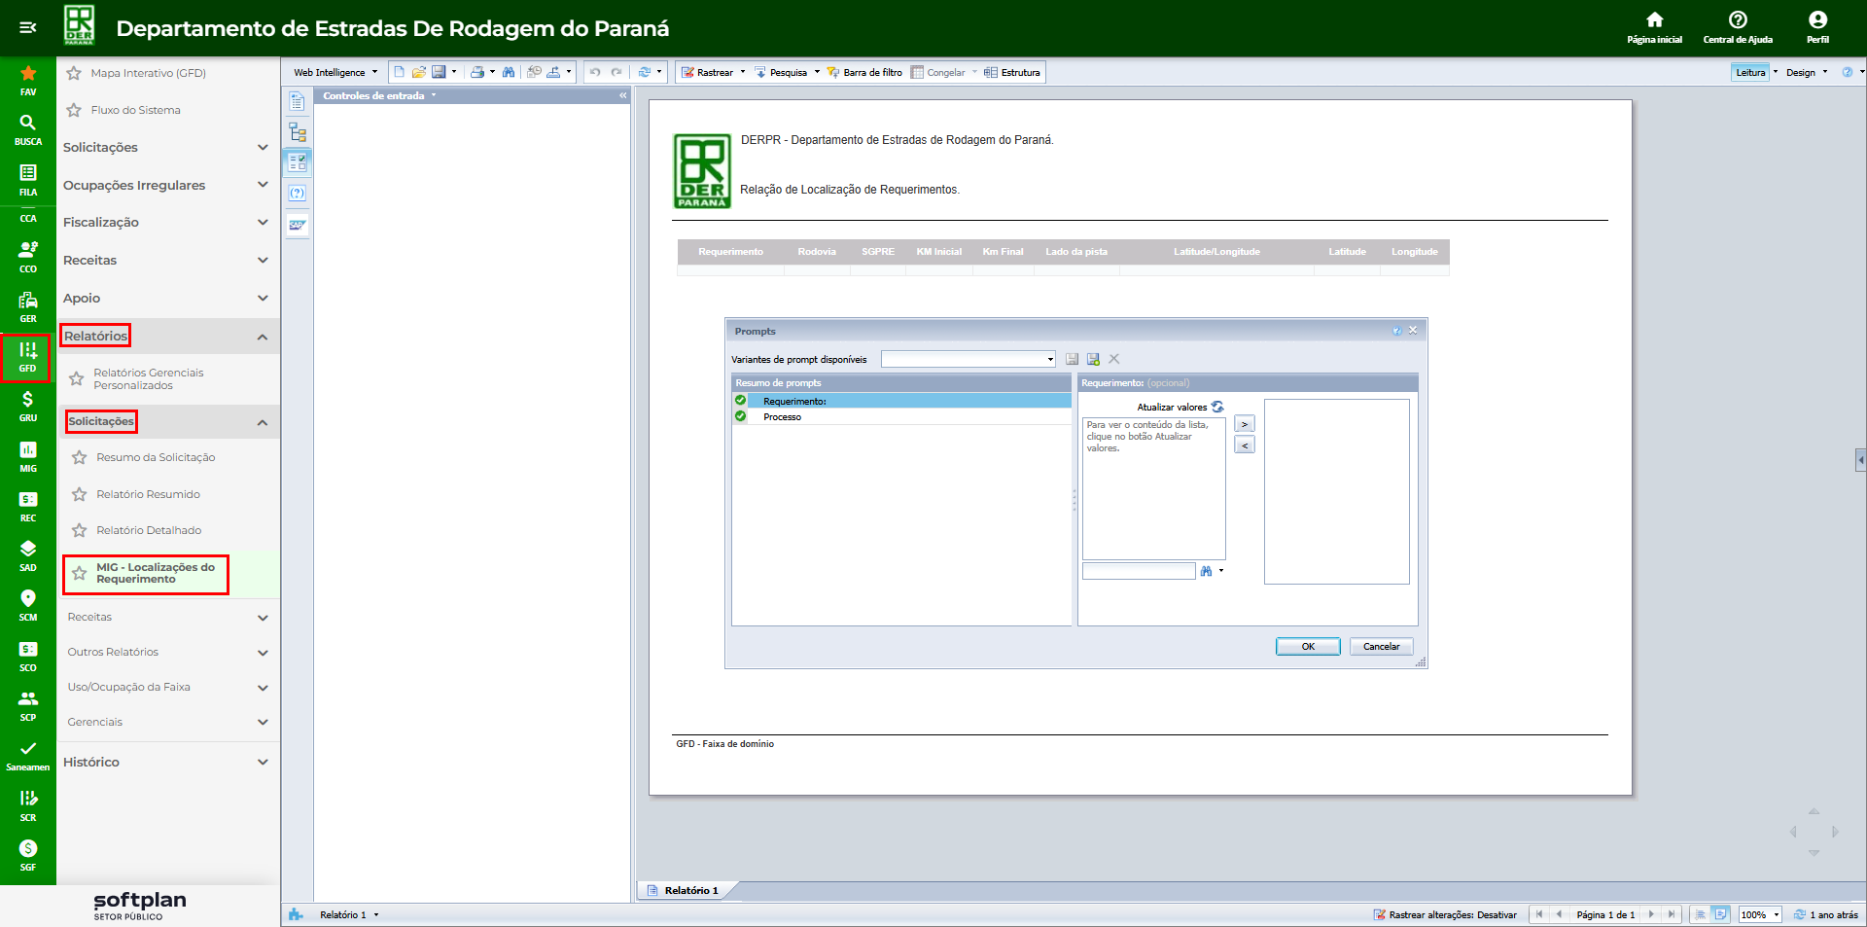Viewport: 1867px width, 927px height.
Task: Click the Atualizar valores refresh icon
Action: (1217, 407)
